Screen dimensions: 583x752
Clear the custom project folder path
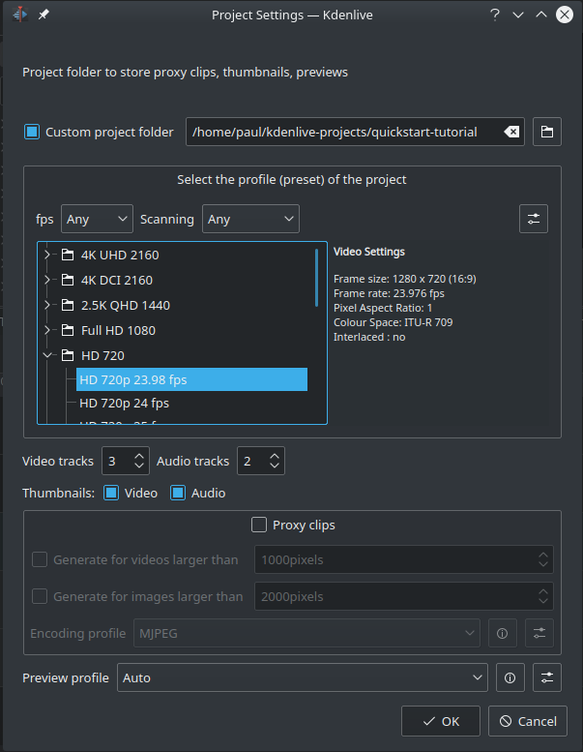[x=511, y=132]
